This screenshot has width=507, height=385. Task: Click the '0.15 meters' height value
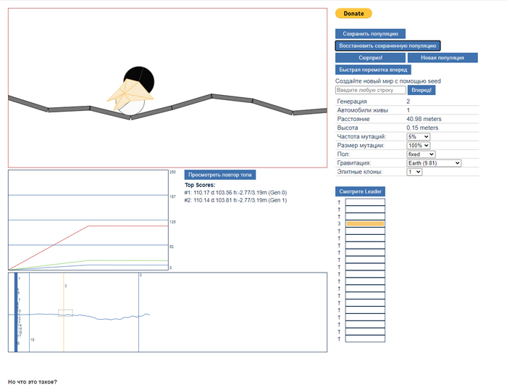[x=422, y=128]
